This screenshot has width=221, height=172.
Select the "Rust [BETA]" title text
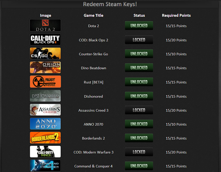pyautogui.click(x=93, y=82)
